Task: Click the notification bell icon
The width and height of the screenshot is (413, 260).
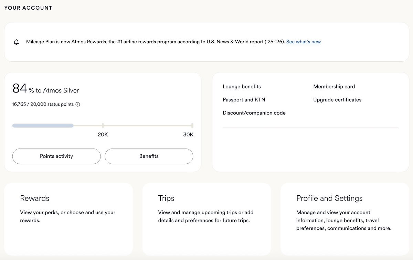Action: click(x=16, y=42)
